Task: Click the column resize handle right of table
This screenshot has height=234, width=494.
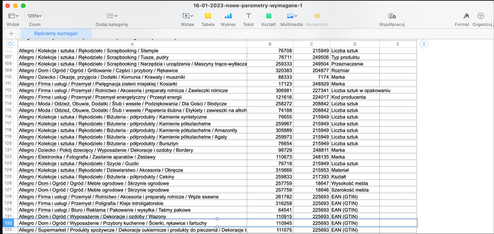Action: point(424,44)
